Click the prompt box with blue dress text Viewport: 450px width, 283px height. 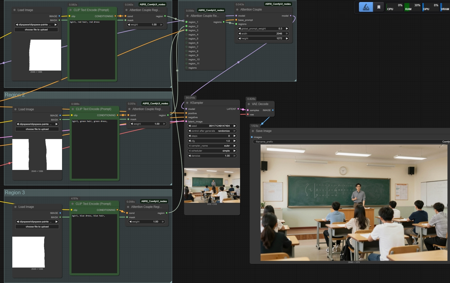coord(94,244)
